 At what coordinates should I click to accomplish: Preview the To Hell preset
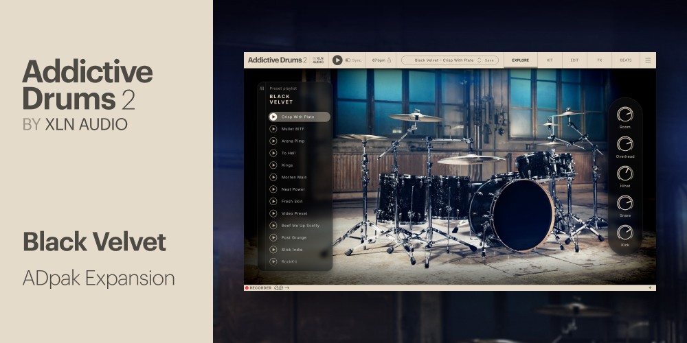(273, 153)
